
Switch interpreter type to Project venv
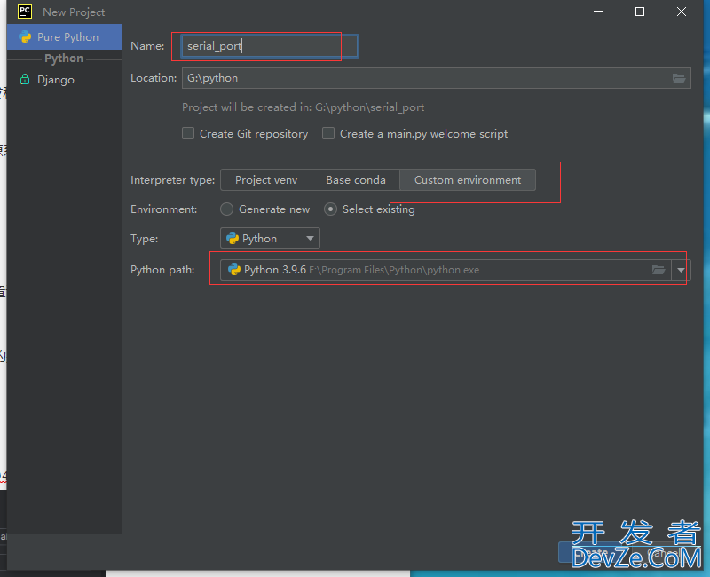(x=266, y=180)
